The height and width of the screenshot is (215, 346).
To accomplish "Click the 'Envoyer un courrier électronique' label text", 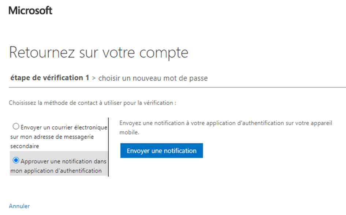I will [x=64, y=127].
